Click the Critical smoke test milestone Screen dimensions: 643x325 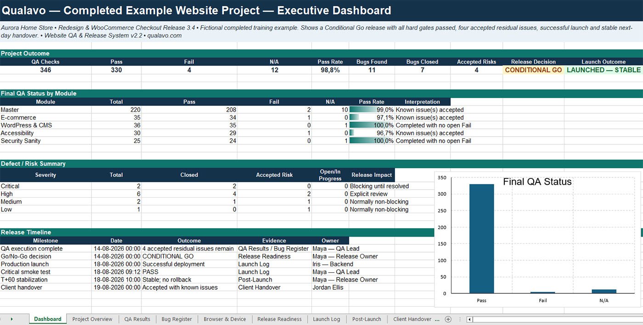45,272
